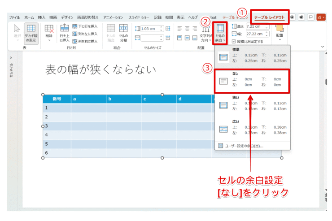332x221 pixels.
Task: Align cell text to the bottom
Action: [x=195, y=38]
